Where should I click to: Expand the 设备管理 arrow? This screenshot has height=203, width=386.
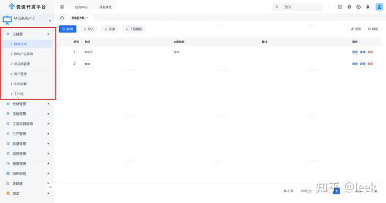click(48, 114)
